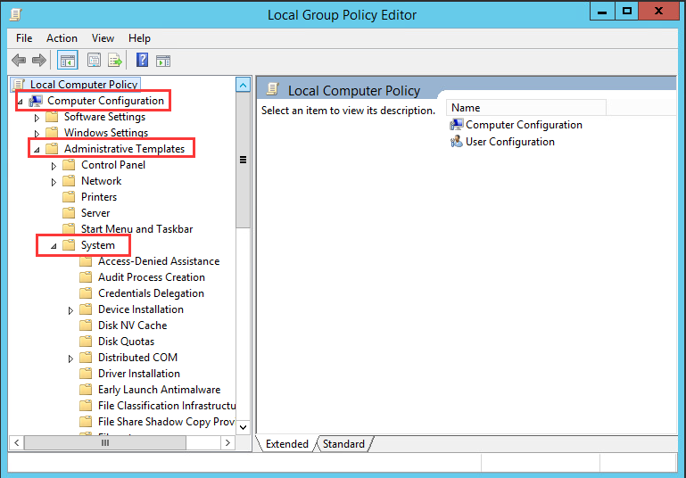Click the Disk Quotas folder icon
The image size is (686, 478).
(x=86, y=342)
